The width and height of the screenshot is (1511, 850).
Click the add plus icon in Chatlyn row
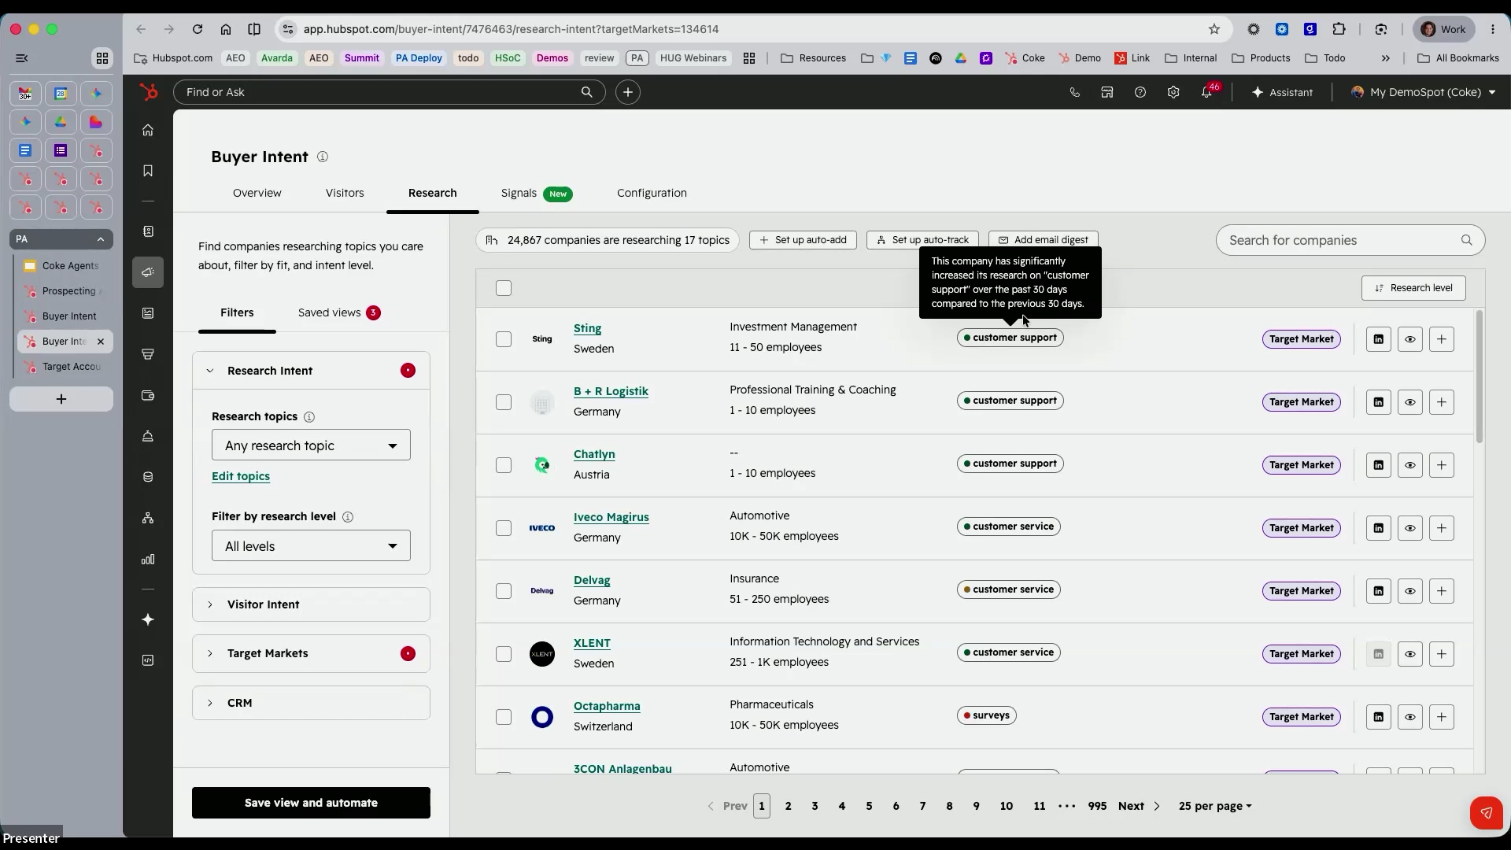tap(1441, 465)
